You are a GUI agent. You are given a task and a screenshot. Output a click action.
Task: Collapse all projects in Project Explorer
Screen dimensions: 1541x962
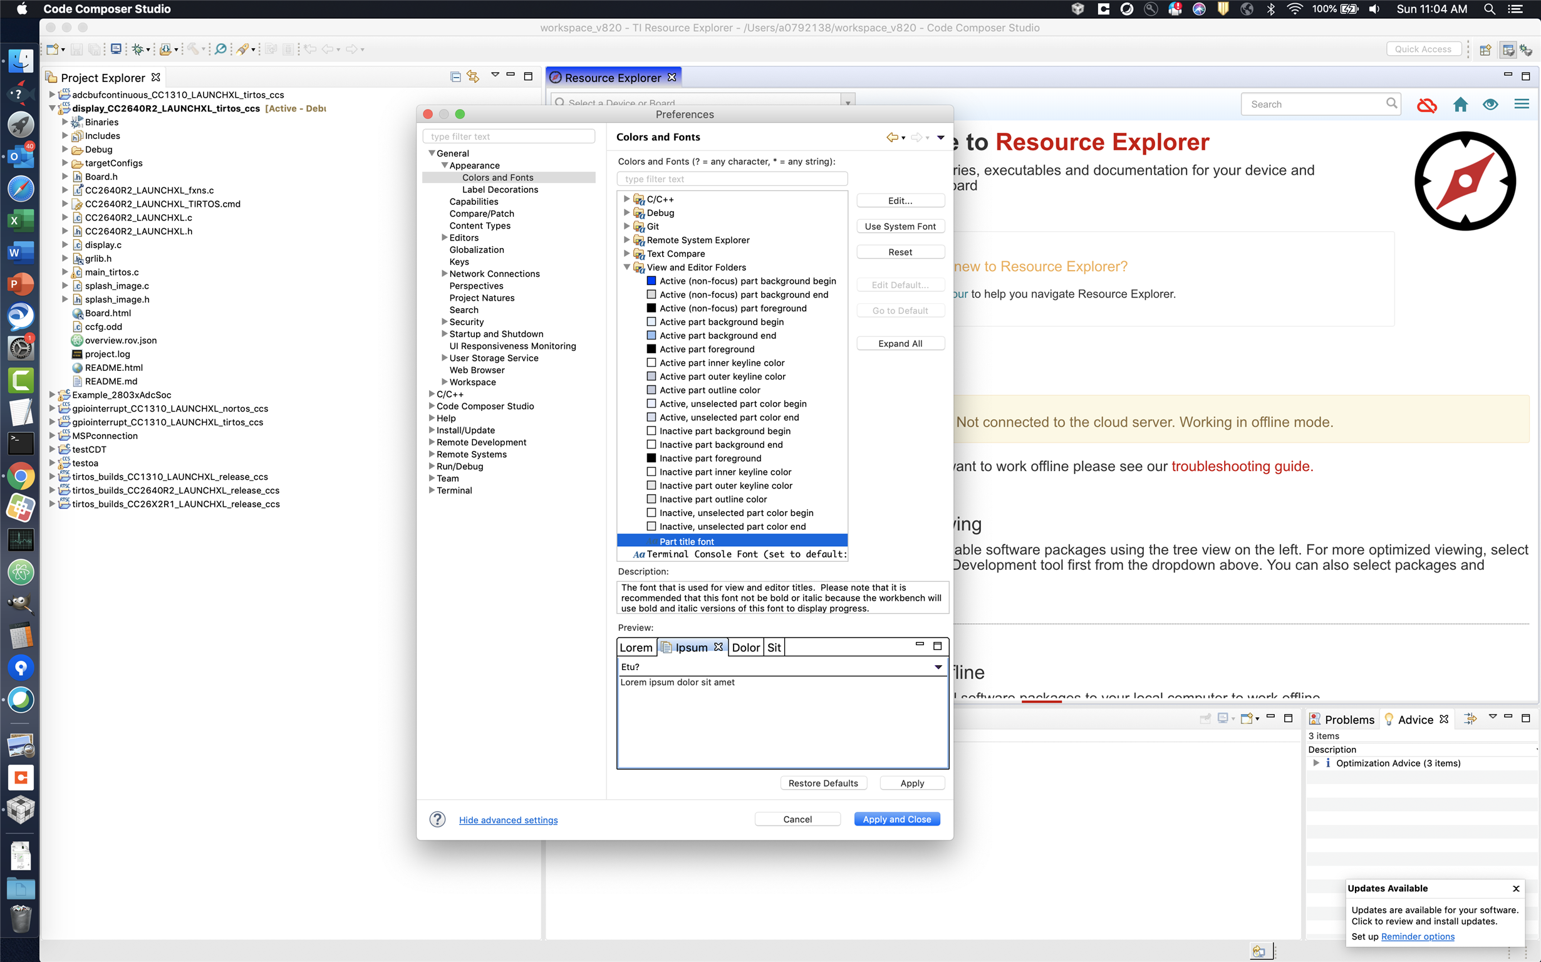point(455,77)
